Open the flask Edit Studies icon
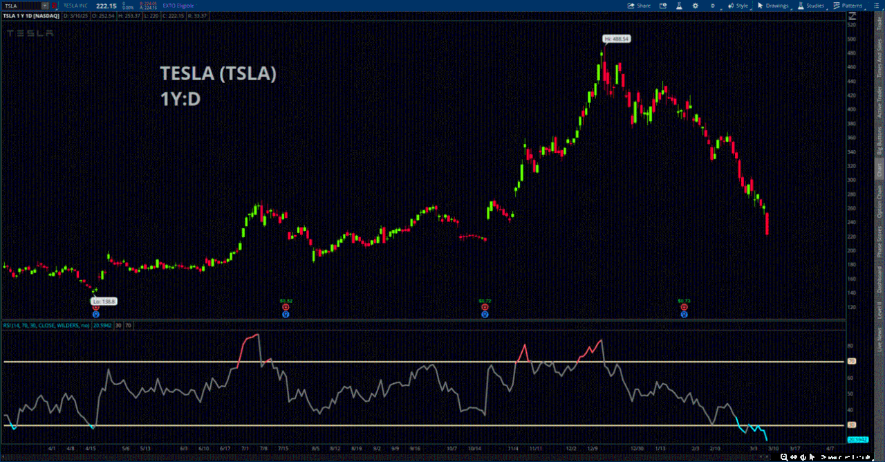 click(680, 6)
